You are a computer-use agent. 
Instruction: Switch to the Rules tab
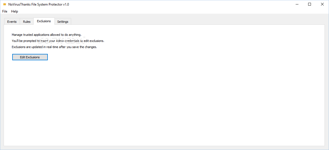click(x=27, y=22)
